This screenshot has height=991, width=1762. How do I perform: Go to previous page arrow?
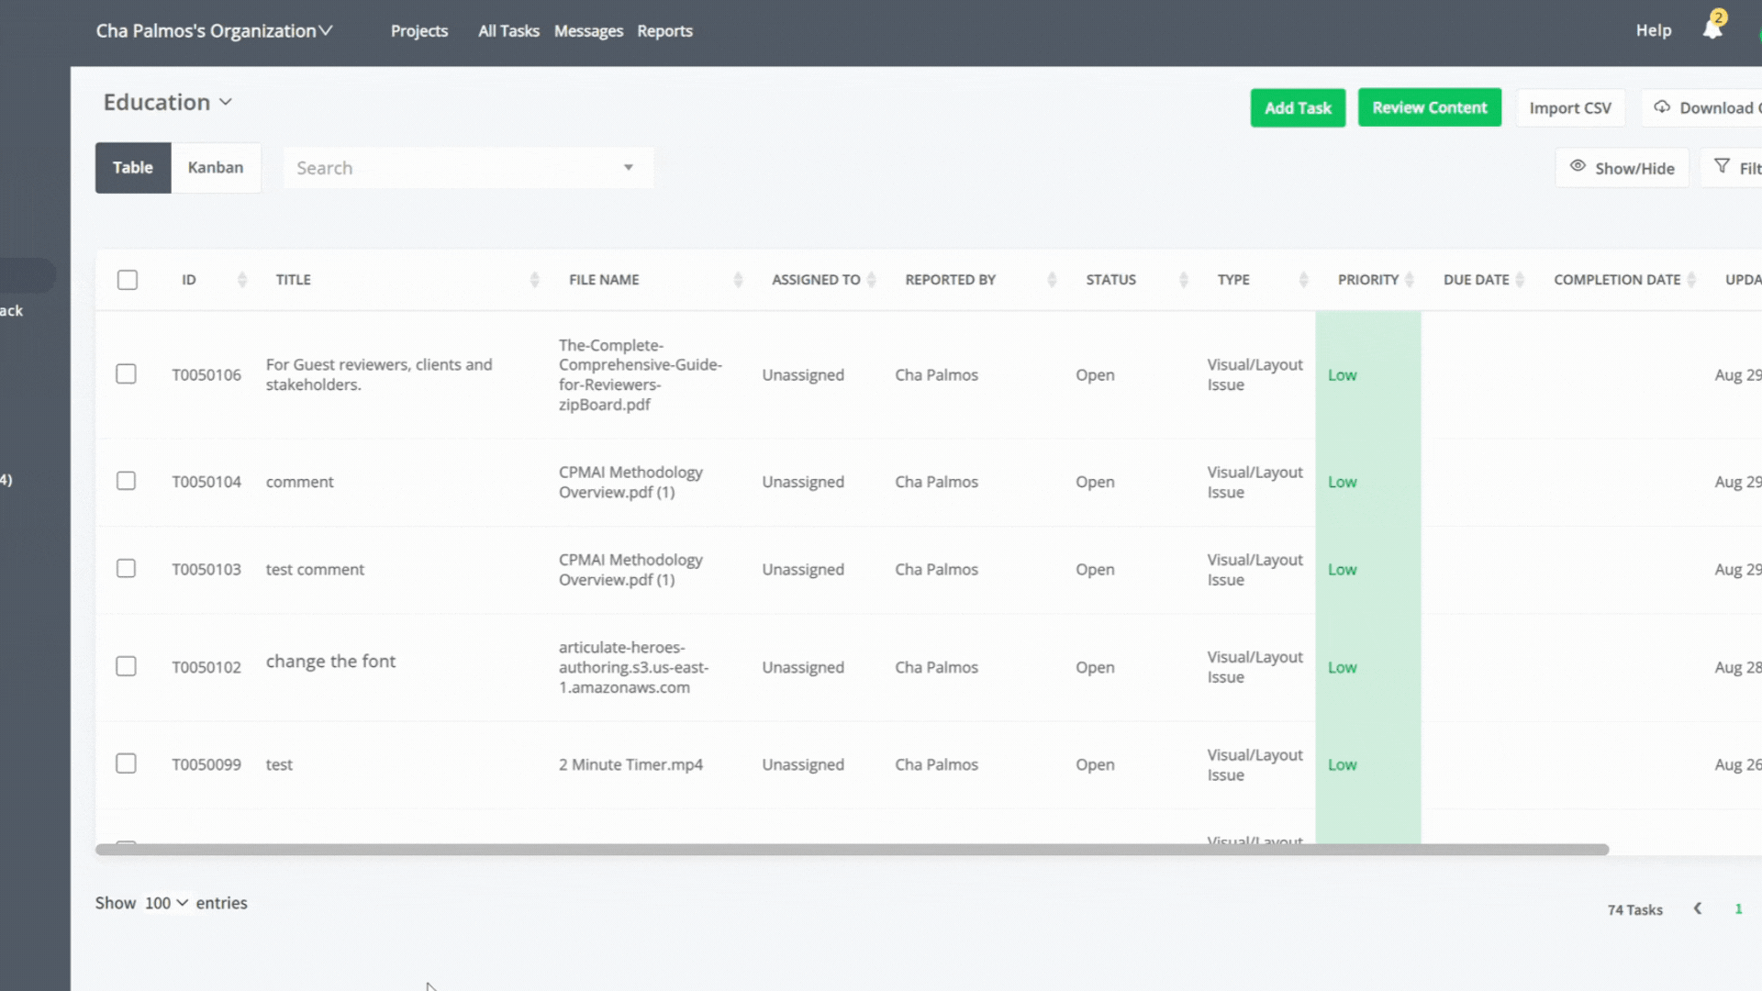(1698, 908)
